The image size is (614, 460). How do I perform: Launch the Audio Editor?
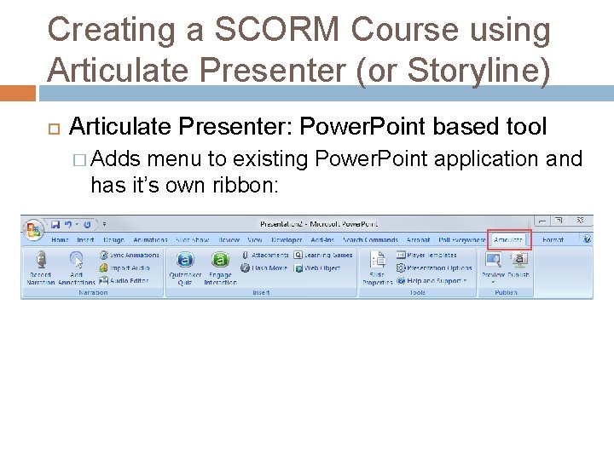click(x=124, y=280)
